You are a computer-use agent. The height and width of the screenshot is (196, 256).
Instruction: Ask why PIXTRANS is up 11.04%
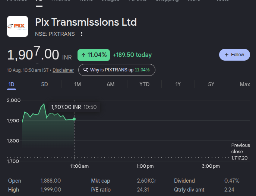point(117,70)
